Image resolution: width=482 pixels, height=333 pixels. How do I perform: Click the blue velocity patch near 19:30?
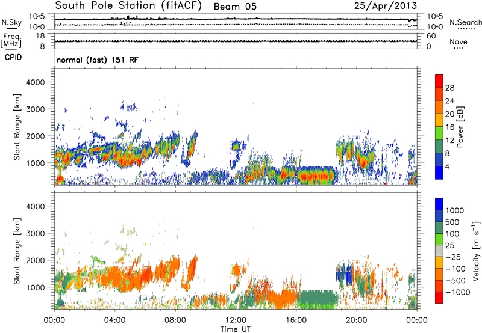click(x=349, y=275)
